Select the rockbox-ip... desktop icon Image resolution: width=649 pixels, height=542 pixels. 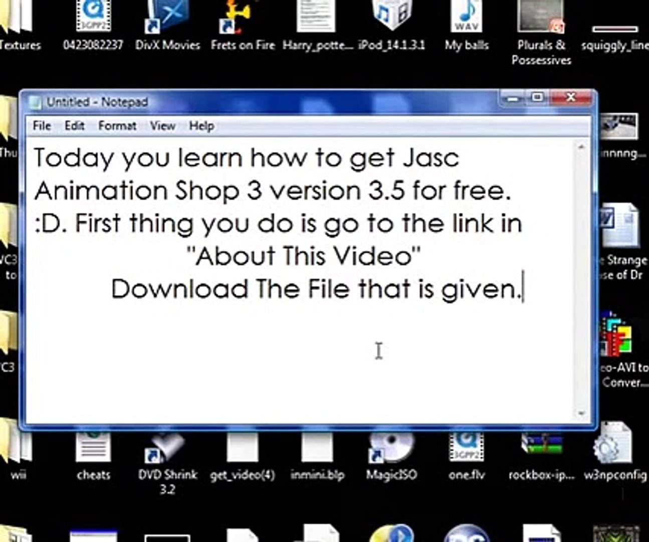point(541,456)
